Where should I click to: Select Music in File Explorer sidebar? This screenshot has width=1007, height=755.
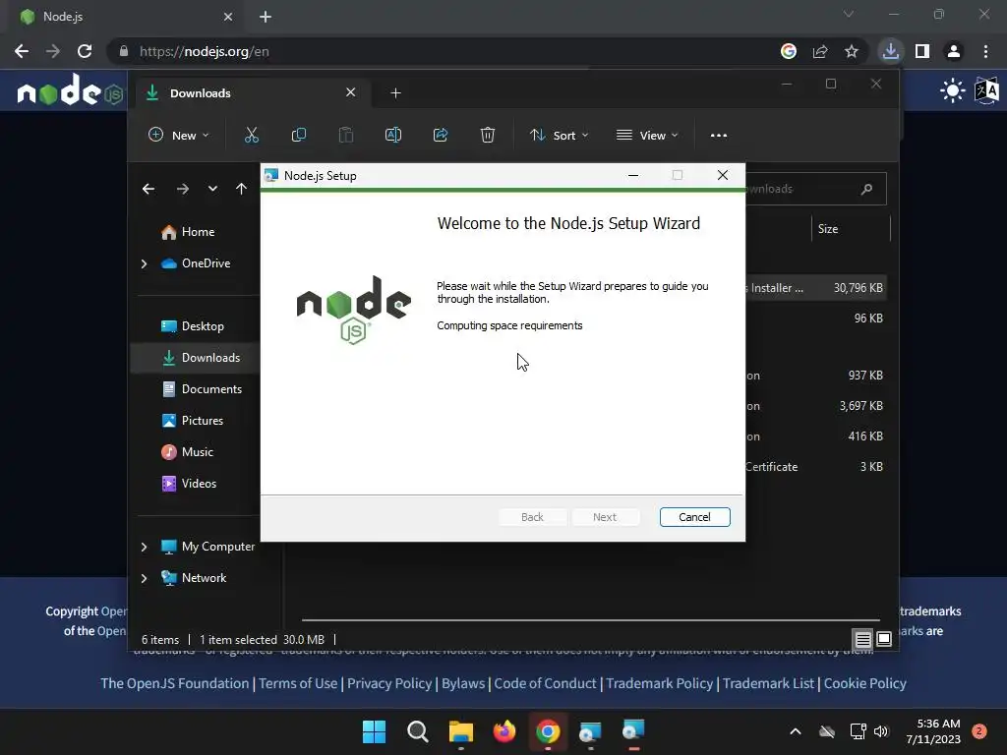point(196,452)
